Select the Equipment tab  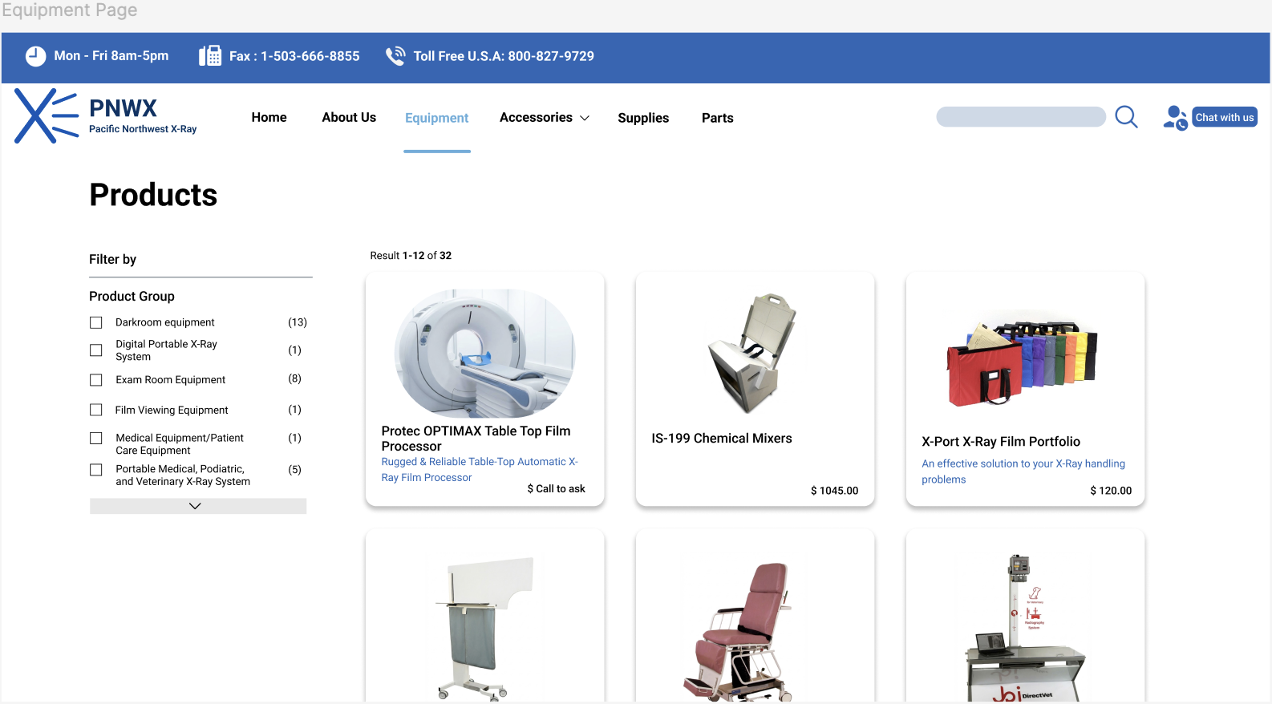[436, 118]
